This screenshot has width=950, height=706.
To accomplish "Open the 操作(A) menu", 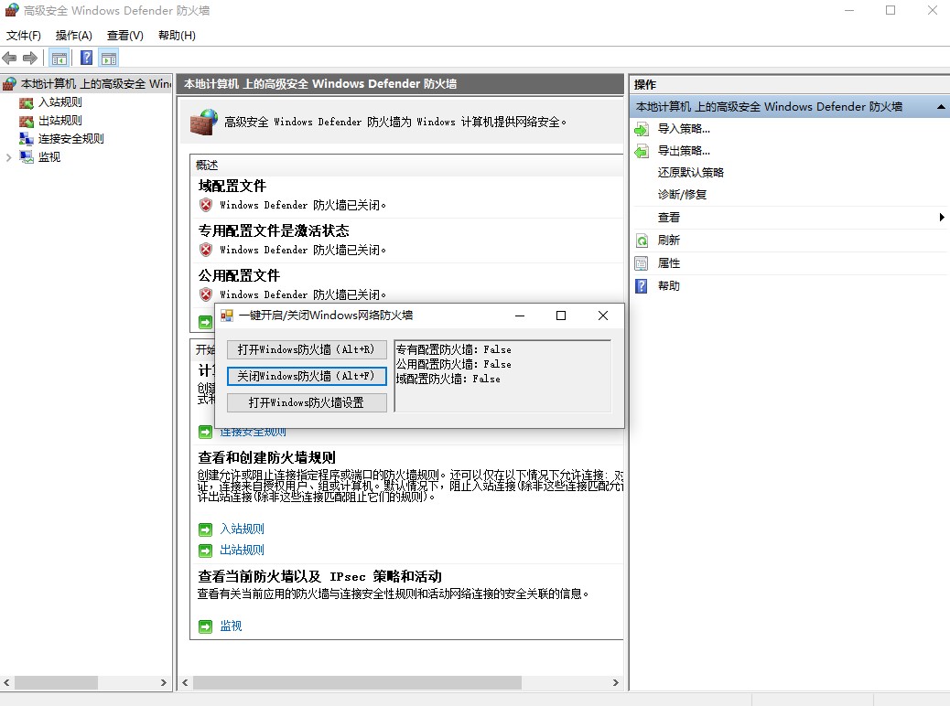I will point(73,36).
